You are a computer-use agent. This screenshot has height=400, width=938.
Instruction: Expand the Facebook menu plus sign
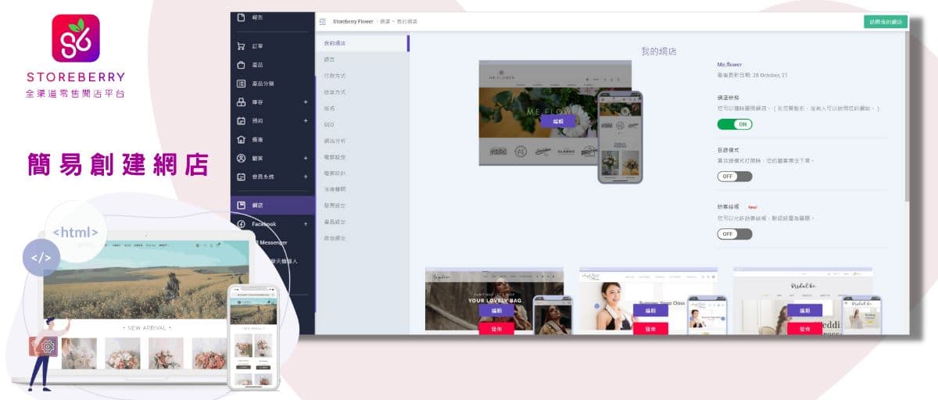(x=306, y=224)
